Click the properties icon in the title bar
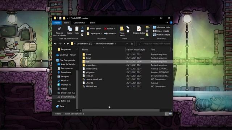 tap(60, 18)
